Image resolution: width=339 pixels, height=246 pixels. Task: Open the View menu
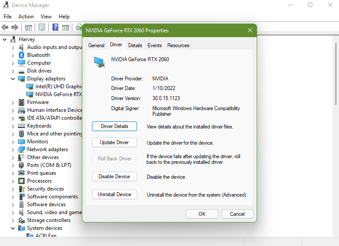click(x=46, y=17)
